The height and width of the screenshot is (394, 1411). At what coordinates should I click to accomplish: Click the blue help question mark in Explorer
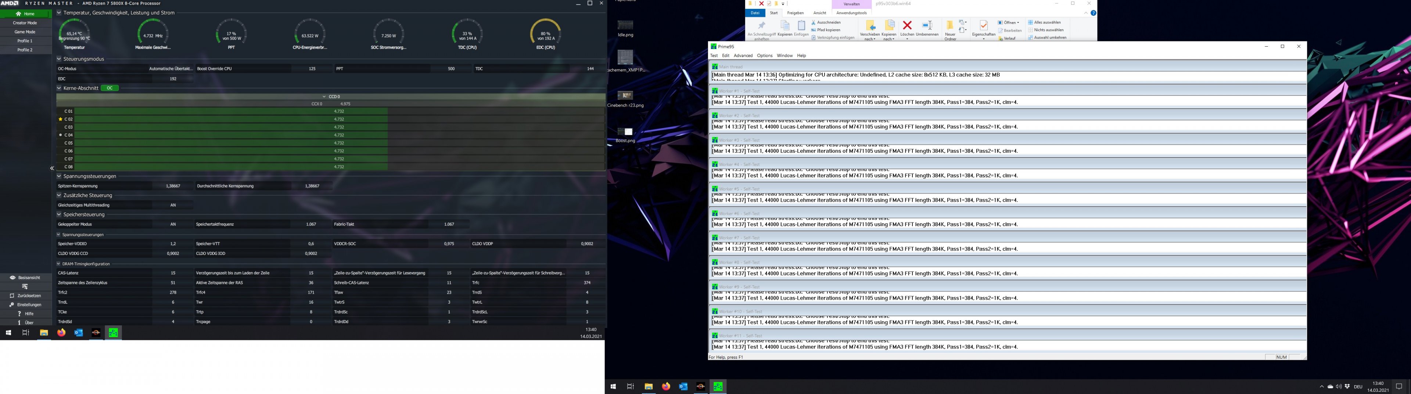[1093, 13]
